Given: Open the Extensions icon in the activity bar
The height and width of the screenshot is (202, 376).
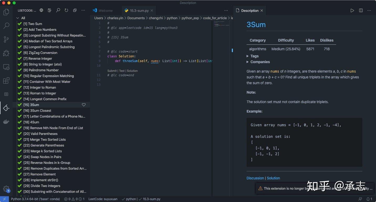Looking at the screenshot, I should [6, 80].
